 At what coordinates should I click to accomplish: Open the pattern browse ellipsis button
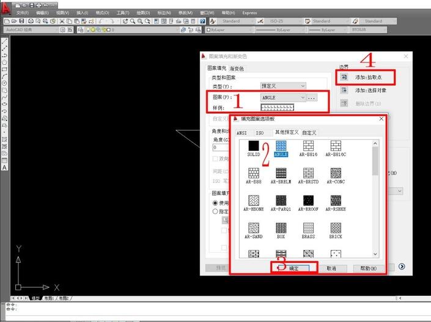pyautogui.click(x=312, y=97)
